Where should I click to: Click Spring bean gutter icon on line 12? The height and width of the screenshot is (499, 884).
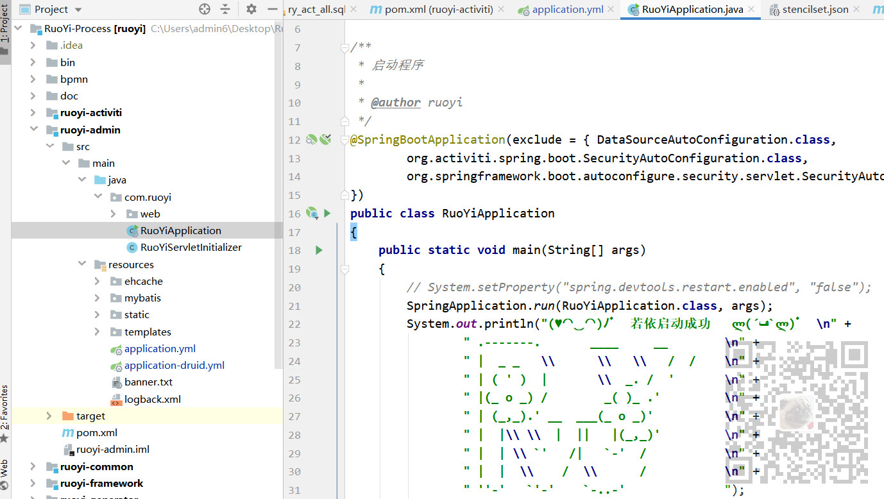coord(312,139)
